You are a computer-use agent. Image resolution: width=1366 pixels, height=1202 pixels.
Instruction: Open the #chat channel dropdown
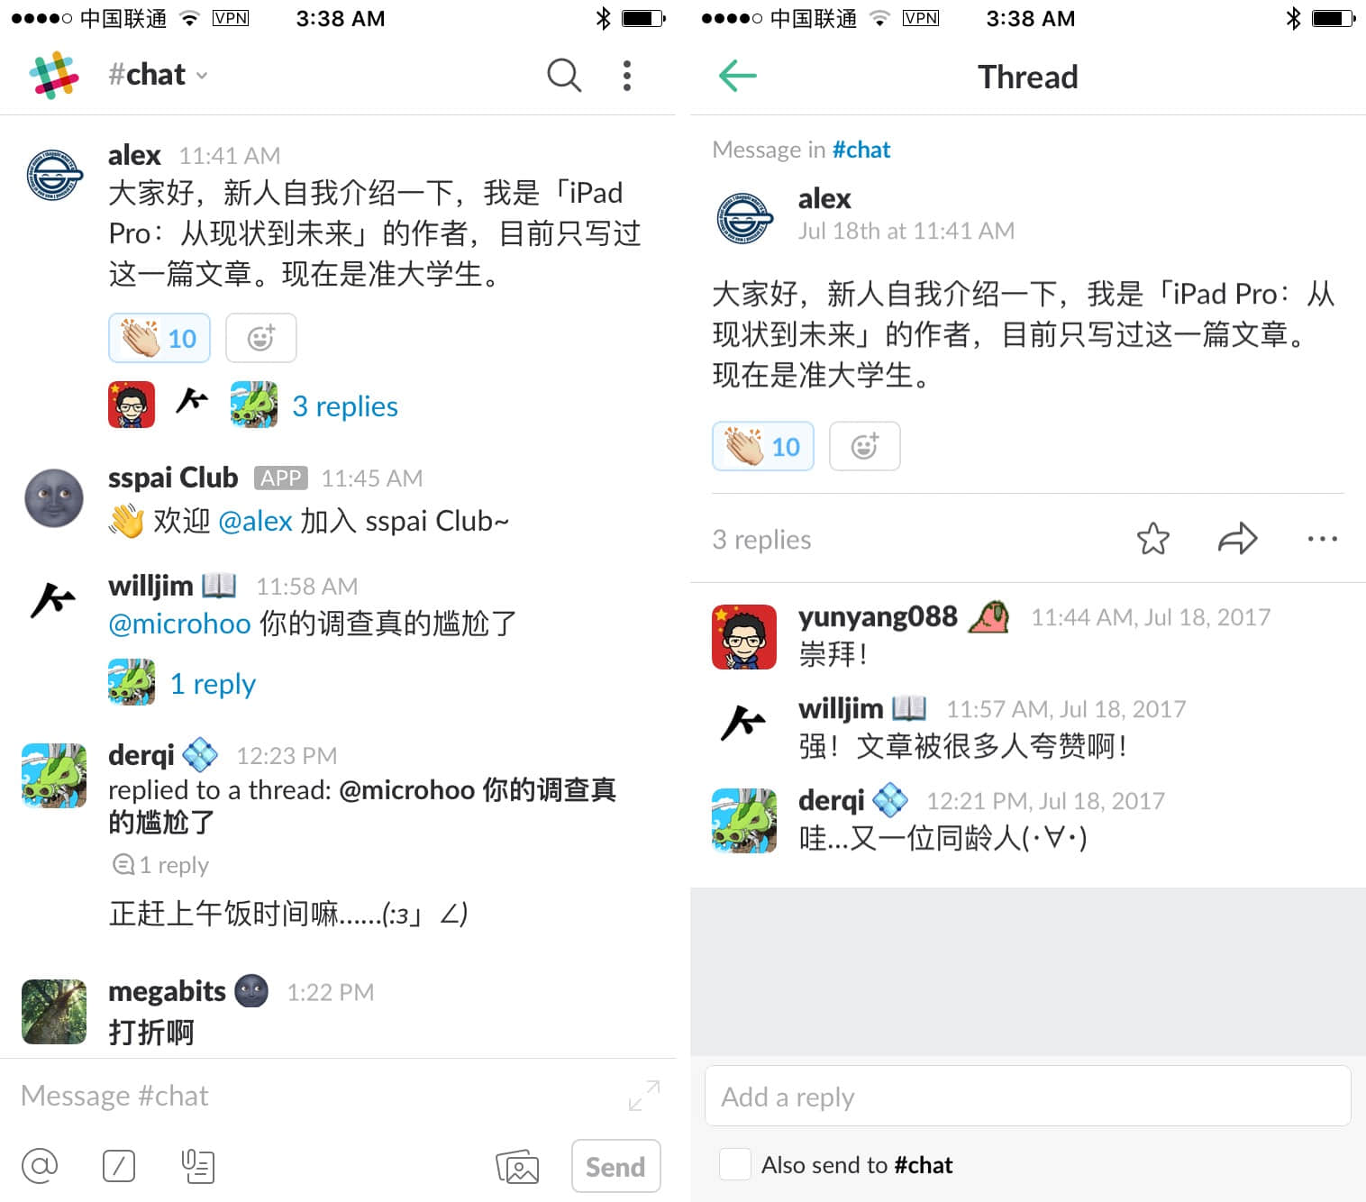159,75
